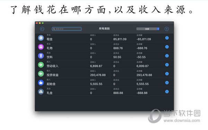Click the -888.88 balance value
This screenshot has width=208, height=130.
click(142, 93)
